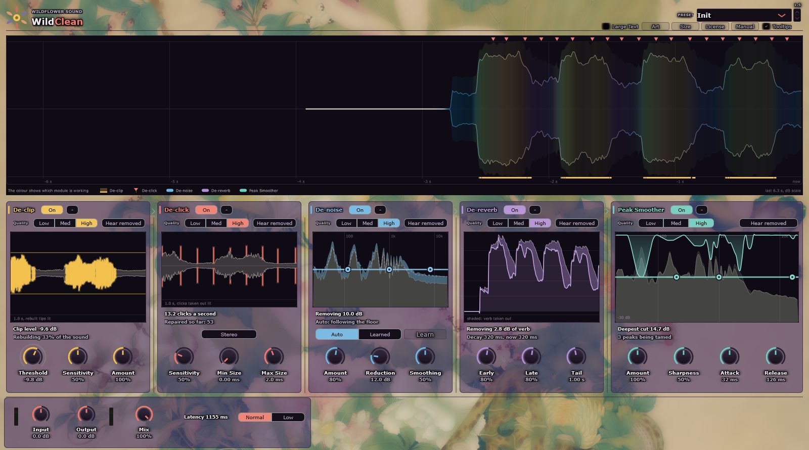Click the Input gain knob

pos(41,415)
